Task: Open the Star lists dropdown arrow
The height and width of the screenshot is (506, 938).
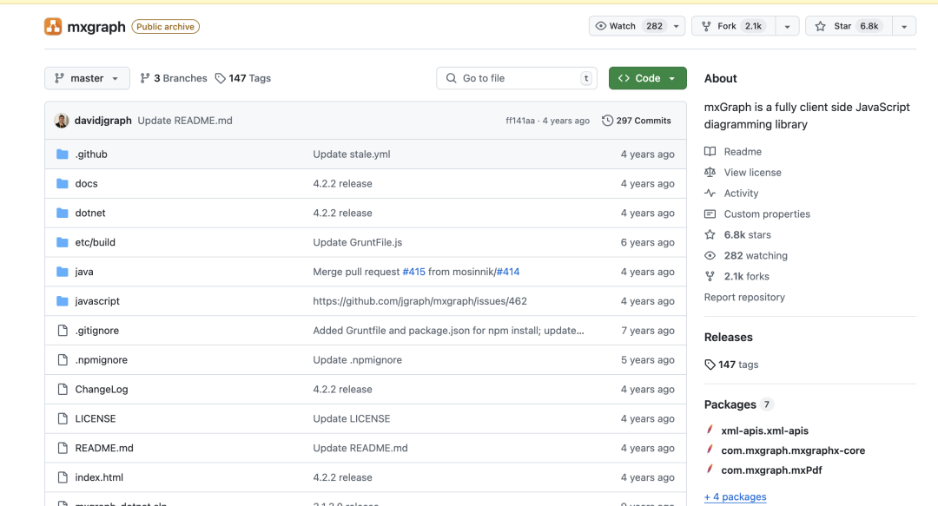Action: click(904, 26)
